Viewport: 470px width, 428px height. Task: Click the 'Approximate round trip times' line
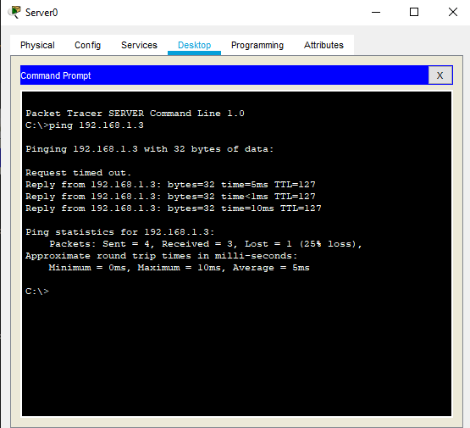[161, 256]
